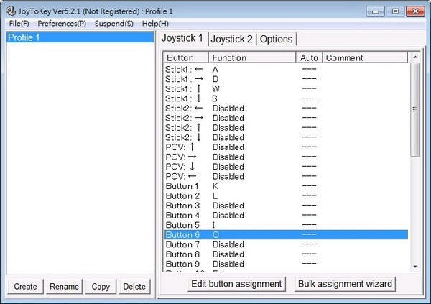This screenshot has height=304, width=431.
Task: Click the Rename profile button
Action: (x=64, y=287)
